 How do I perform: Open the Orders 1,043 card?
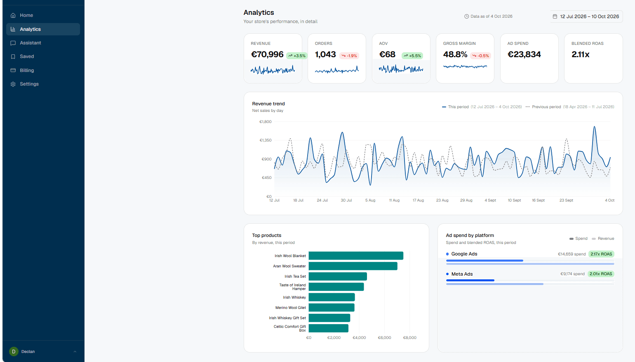337,58
